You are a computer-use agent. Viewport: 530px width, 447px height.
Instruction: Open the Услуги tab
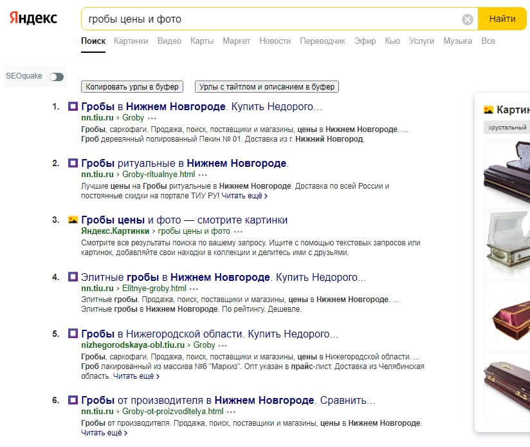421,41
